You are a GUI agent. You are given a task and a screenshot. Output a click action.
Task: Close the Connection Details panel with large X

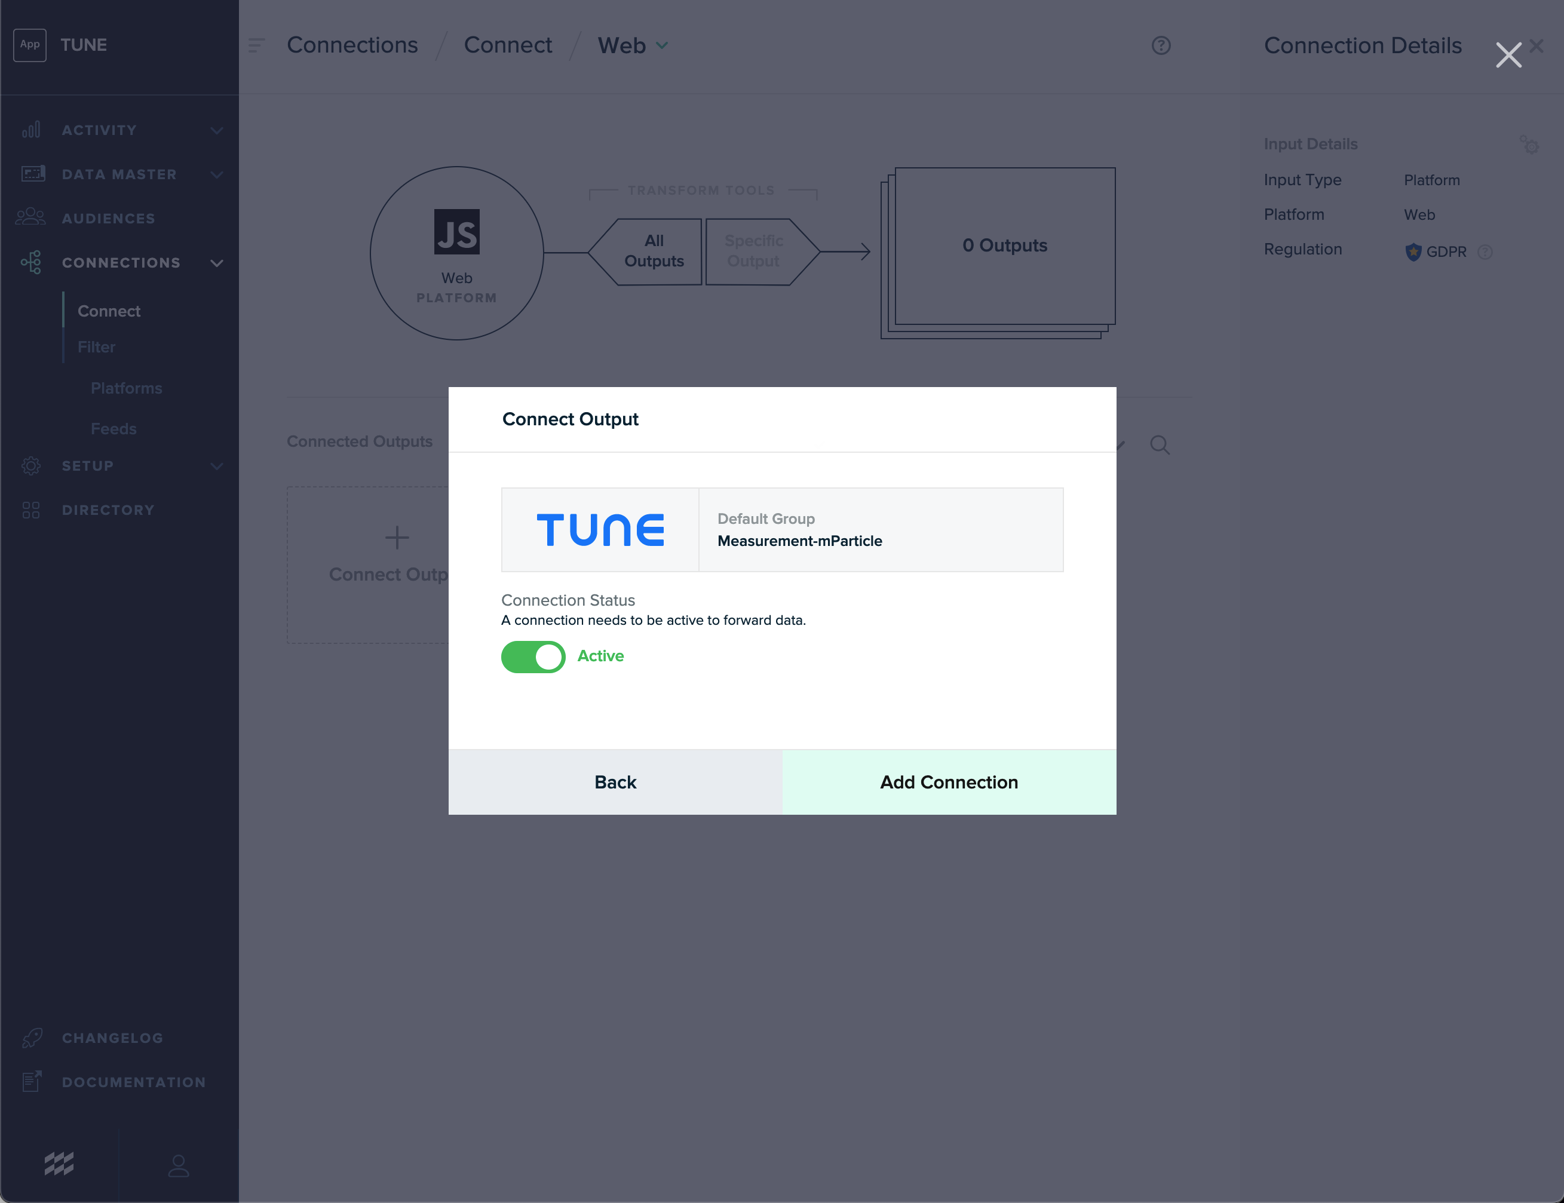tap(1508, 55)
